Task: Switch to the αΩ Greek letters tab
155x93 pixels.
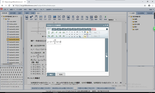Action: [64, 29]
